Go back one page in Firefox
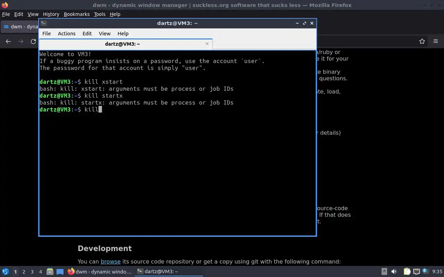This screenshot has width=444, height=277. pyautogui.click(x=8, y=41)
